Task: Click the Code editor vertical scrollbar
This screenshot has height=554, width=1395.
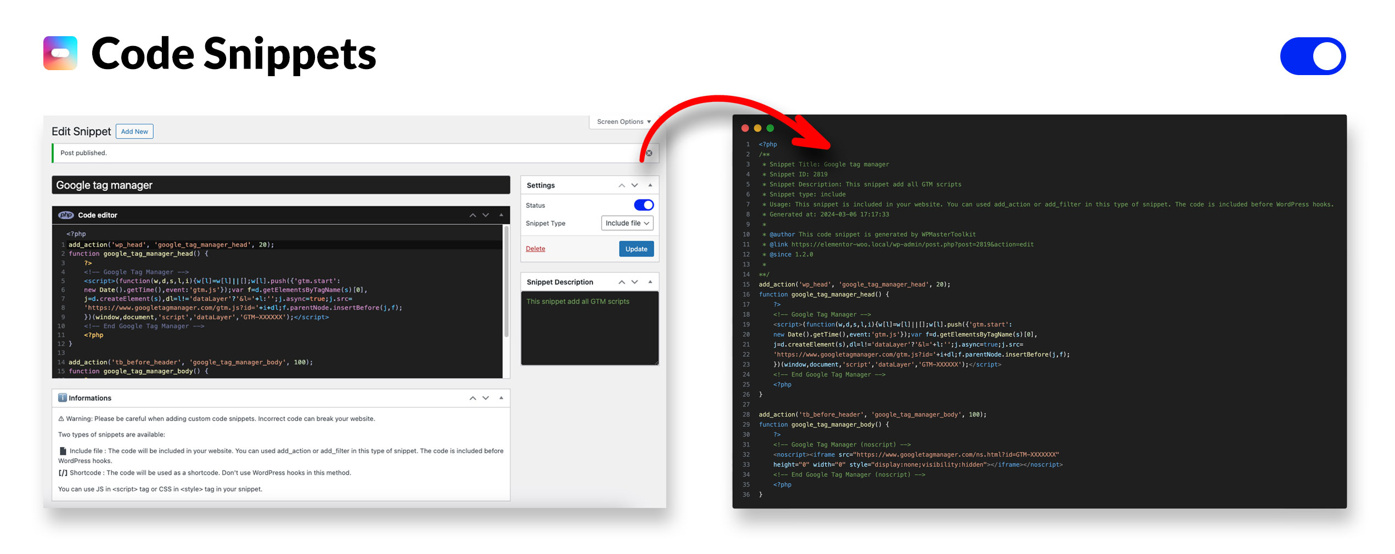Action: click(x=506, y=282)
